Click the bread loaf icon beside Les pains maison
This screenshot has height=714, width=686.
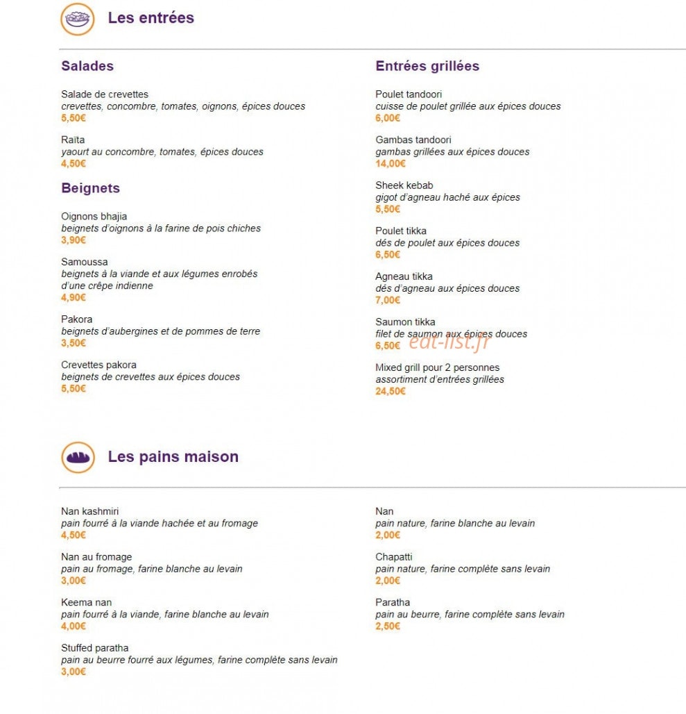pyautogui.click(x=78, y=457)
